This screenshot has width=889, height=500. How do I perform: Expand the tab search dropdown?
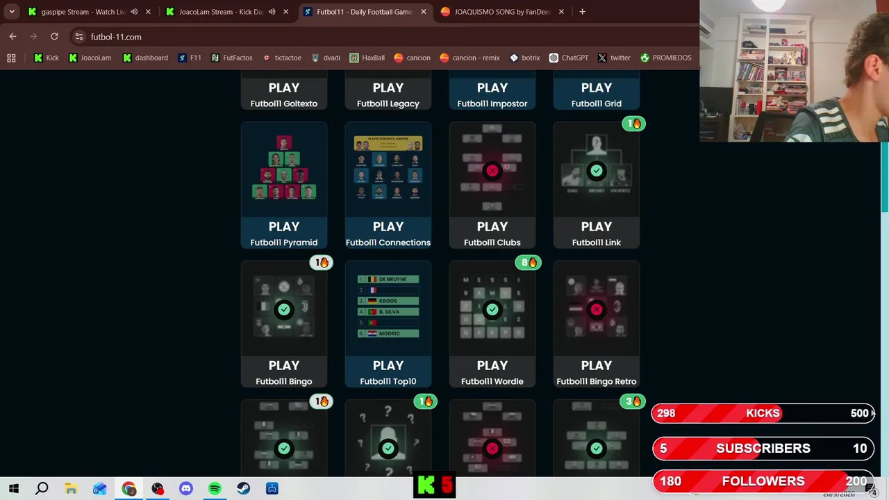pyautogui.click(x=12, y=12)
